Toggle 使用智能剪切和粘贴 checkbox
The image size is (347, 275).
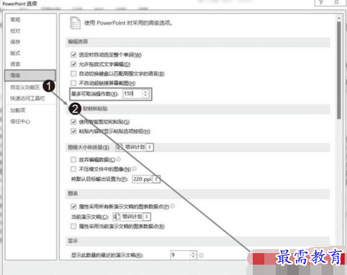pyautogui.click(x=74, y=121)
